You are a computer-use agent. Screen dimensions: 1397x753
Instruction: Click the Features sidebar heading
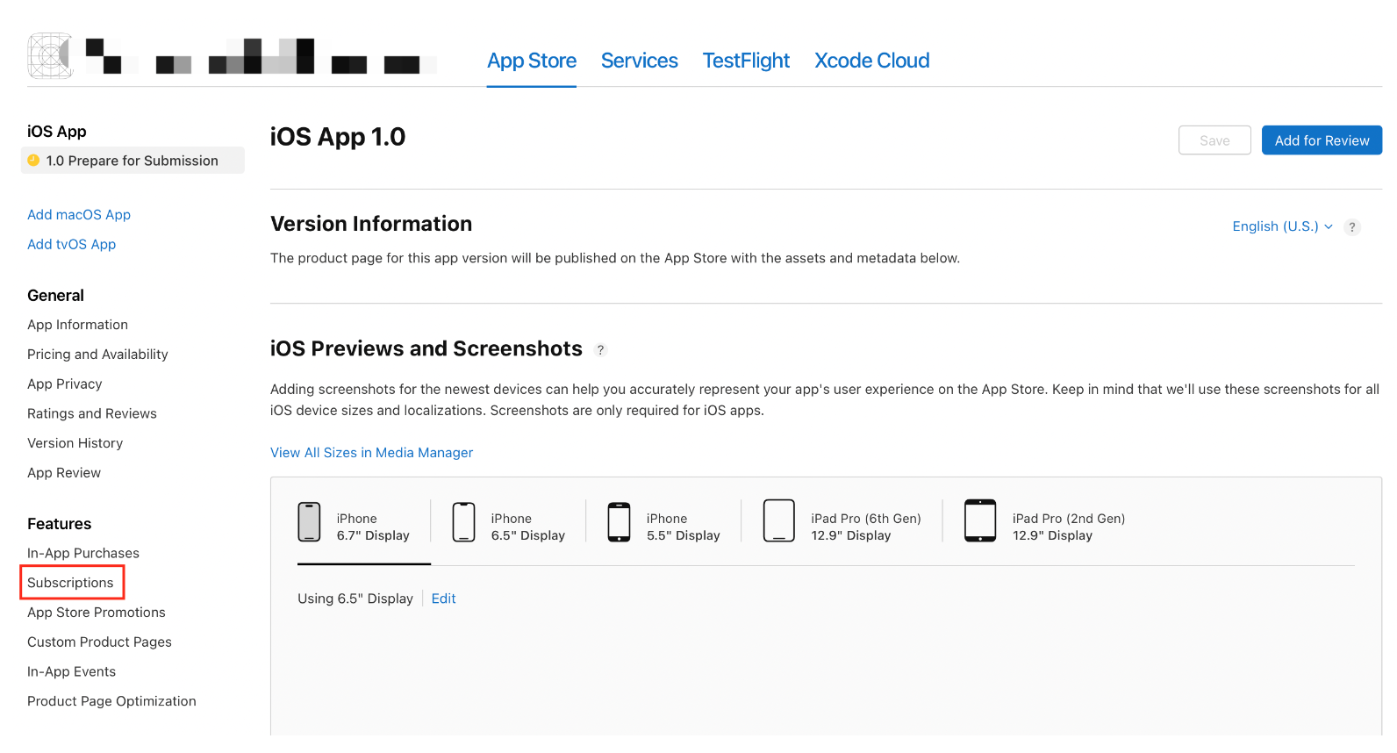(59, 524)
